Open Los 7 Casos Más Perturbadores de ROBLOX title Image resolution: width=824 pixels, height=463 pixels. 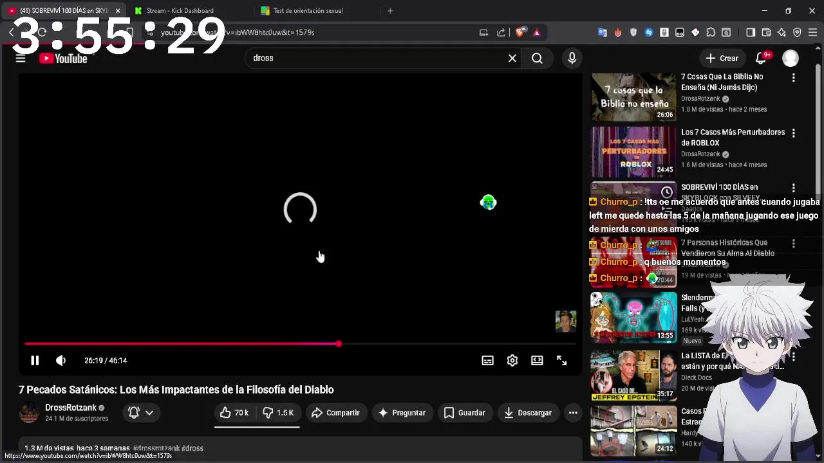click(x=733, y=138)
